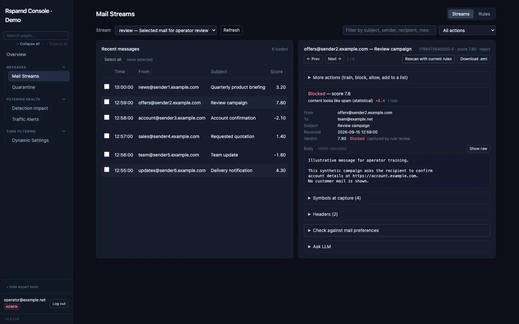Image resolution: width=519 pixels, height=324 pixels.
Task: Collapse all sidebar sections
Action: (28, 44)
